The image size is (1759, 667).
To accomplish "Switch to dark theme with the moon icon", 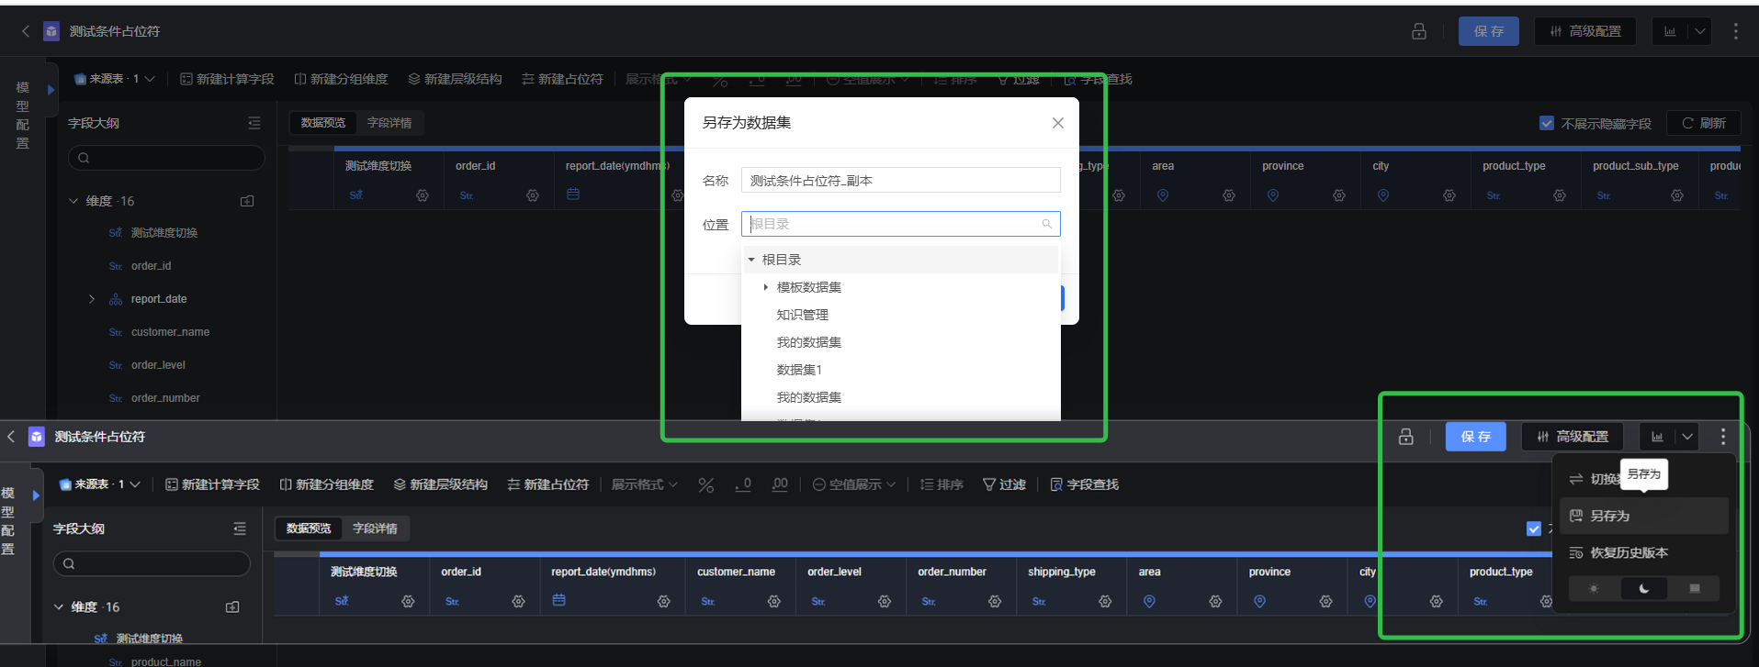I will pos(1644,588).
